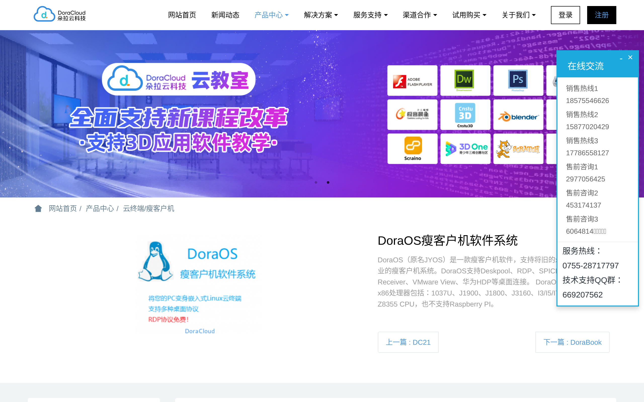Click 销售热线1 in chat panel
This screenshot has height=402, width=644.
tap(582, 88)
